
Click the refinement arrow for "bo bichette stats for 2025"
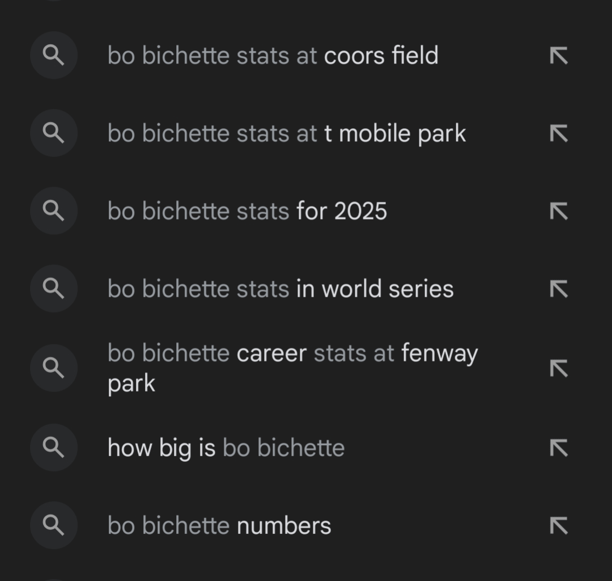tap(558, 210)
